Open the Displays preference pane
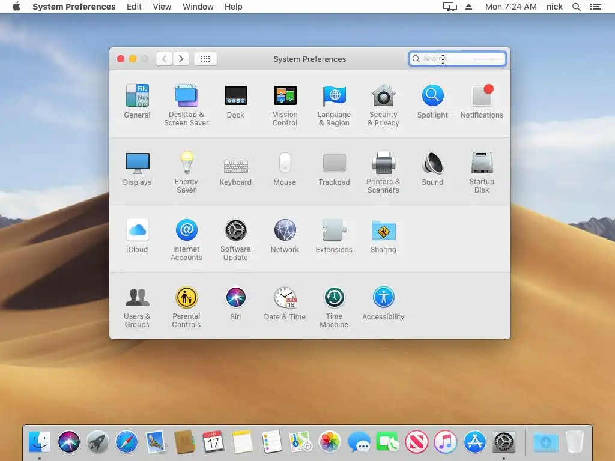This screenshot has height=461, width=615. pyautogui.click(x=137, y=169)
